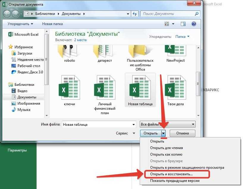Open the Упорядочить toolbar dropdown
The height and width of the screenshot is (189, 245).
click(20, 24)
